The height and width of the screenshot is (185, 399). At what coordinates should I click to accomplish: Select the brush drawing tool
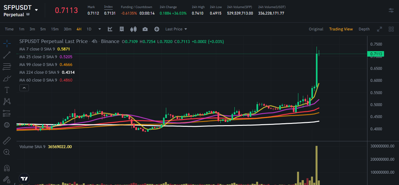[7, 78]
